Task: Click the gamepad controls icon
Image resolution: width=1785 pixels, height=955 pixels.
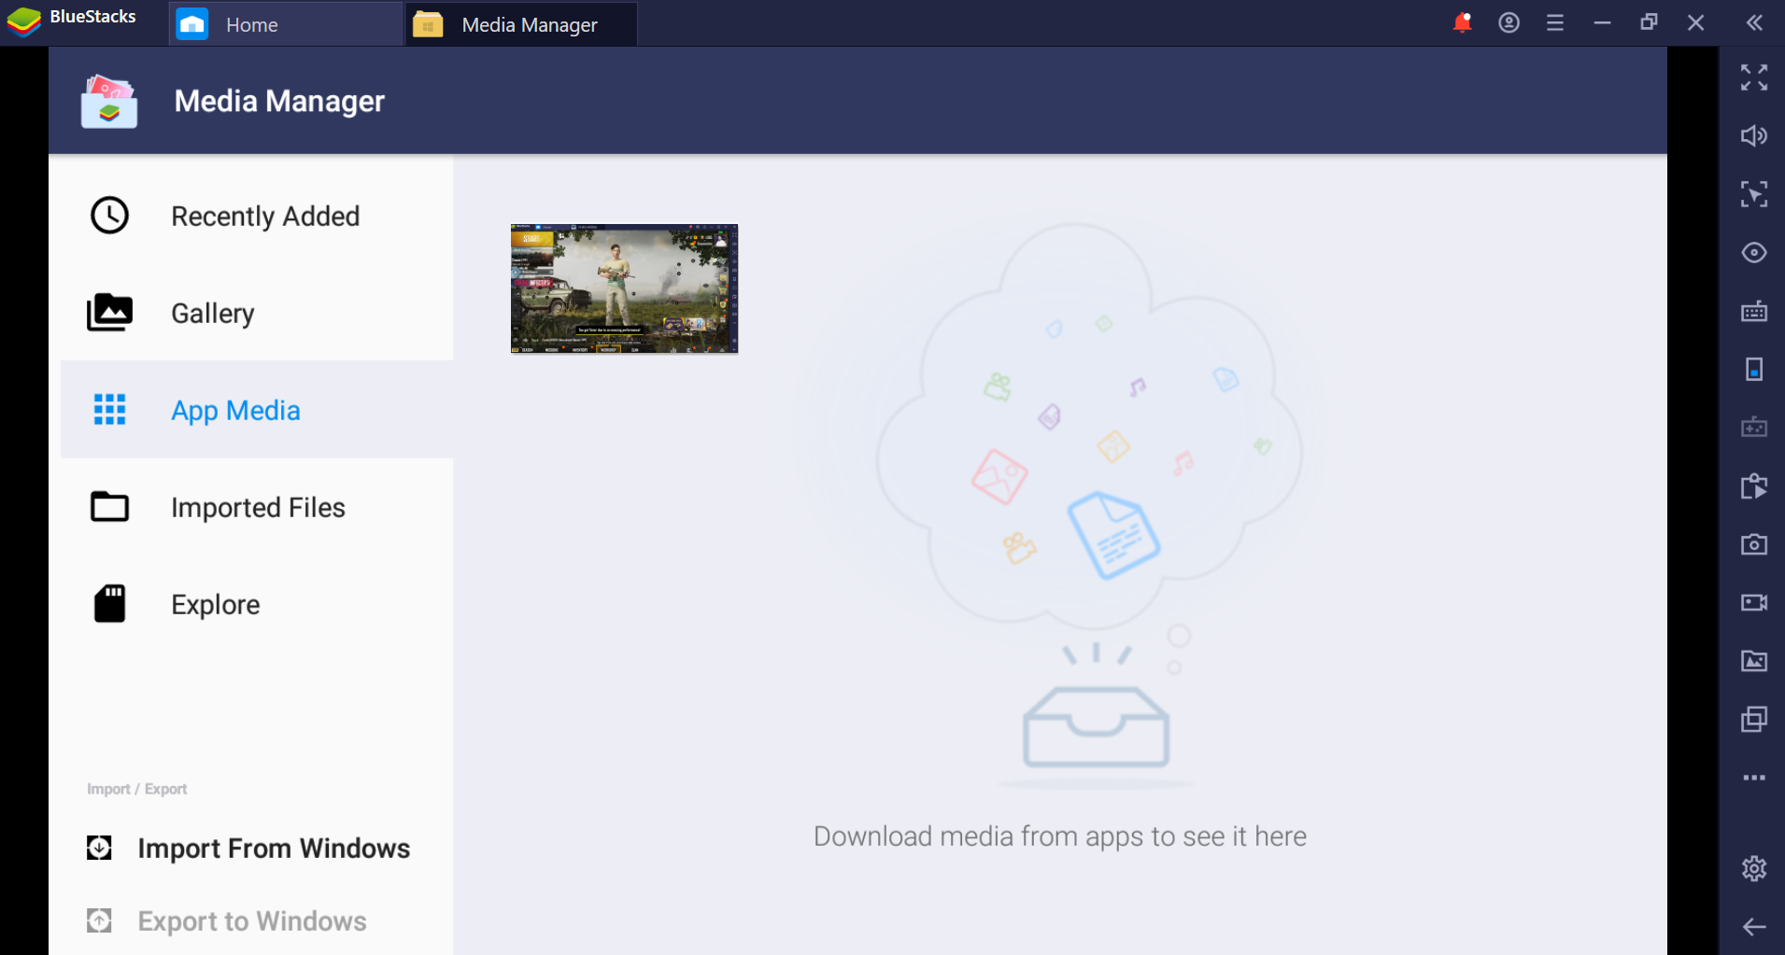Action: [1754, 428]
